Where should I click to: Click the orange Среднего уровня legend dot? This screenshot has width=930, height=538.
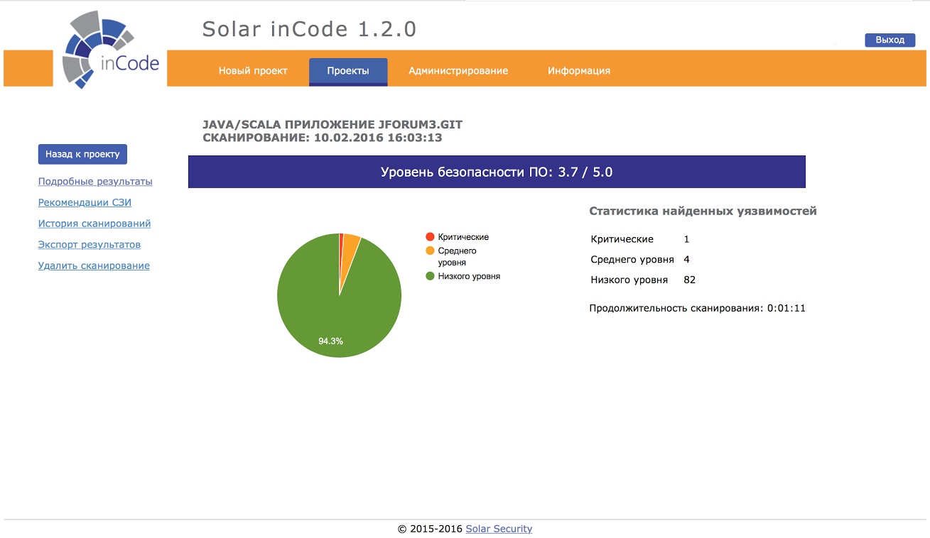(429, 251)
